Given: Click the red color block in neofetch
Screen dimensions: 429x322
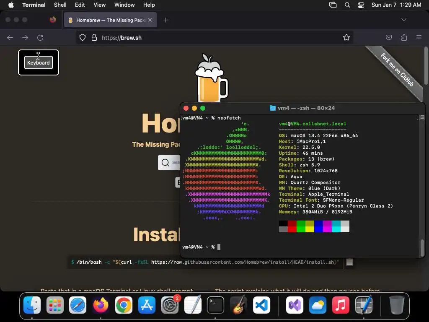Looking at the screenshot, I should (292, 226).
